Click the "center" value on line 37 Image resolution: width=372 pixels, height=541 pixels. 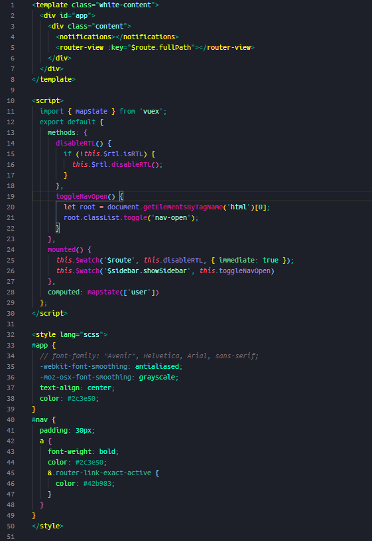click(99, 388)
